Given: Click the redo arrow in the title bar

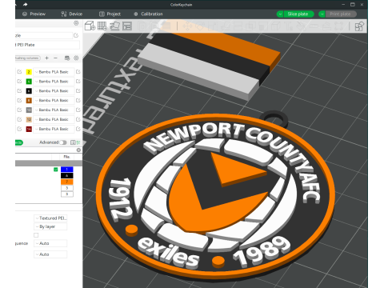Looking at the screenshot, I should click(26, 5).
